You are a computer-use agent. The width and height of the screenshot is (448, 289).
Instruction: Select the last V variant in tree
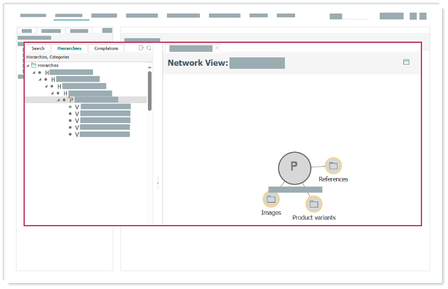(104, 135)
